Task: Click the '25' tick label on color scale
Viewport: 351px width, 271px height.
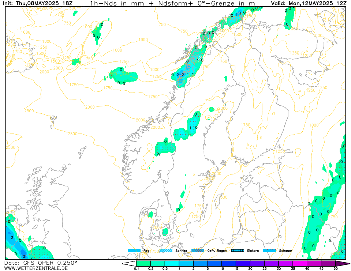Action: (x=264, y=269)
